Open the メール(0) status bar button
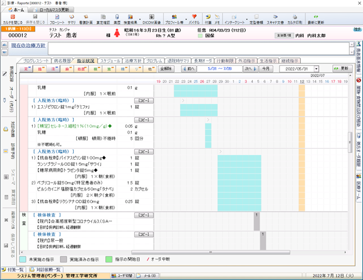Image resolution: width=363 pixels, height=280 pixels. (x=148, y=276)
